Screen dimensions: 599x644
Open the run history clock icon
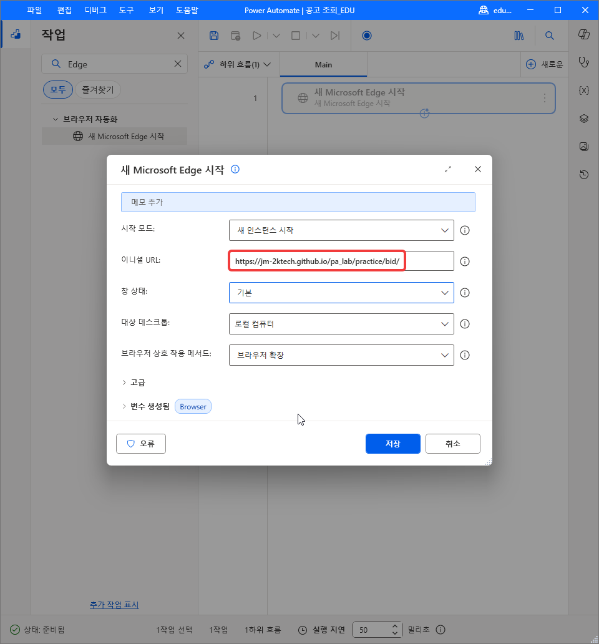click(x=584, y=175)
